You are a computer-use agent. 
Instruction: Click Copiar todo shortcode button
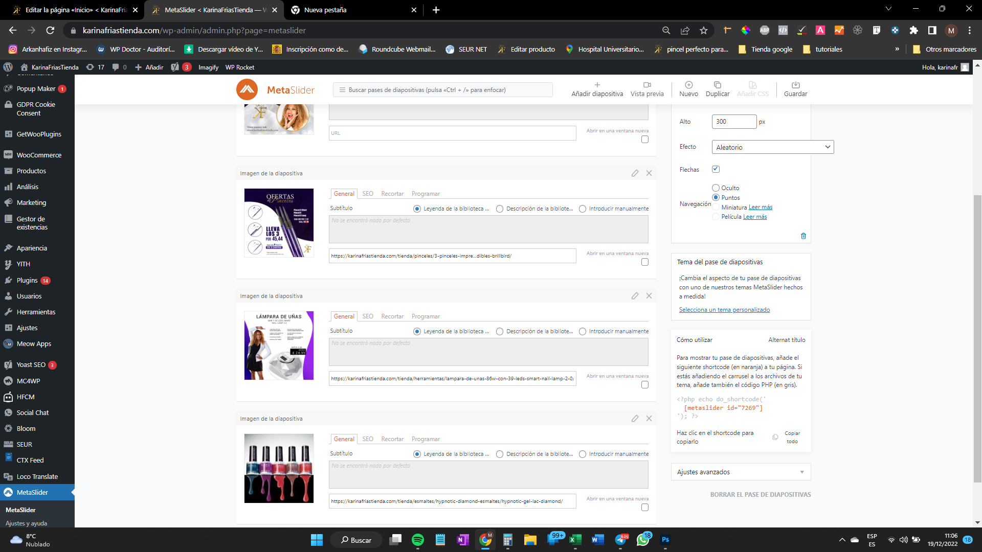point(792,437)
